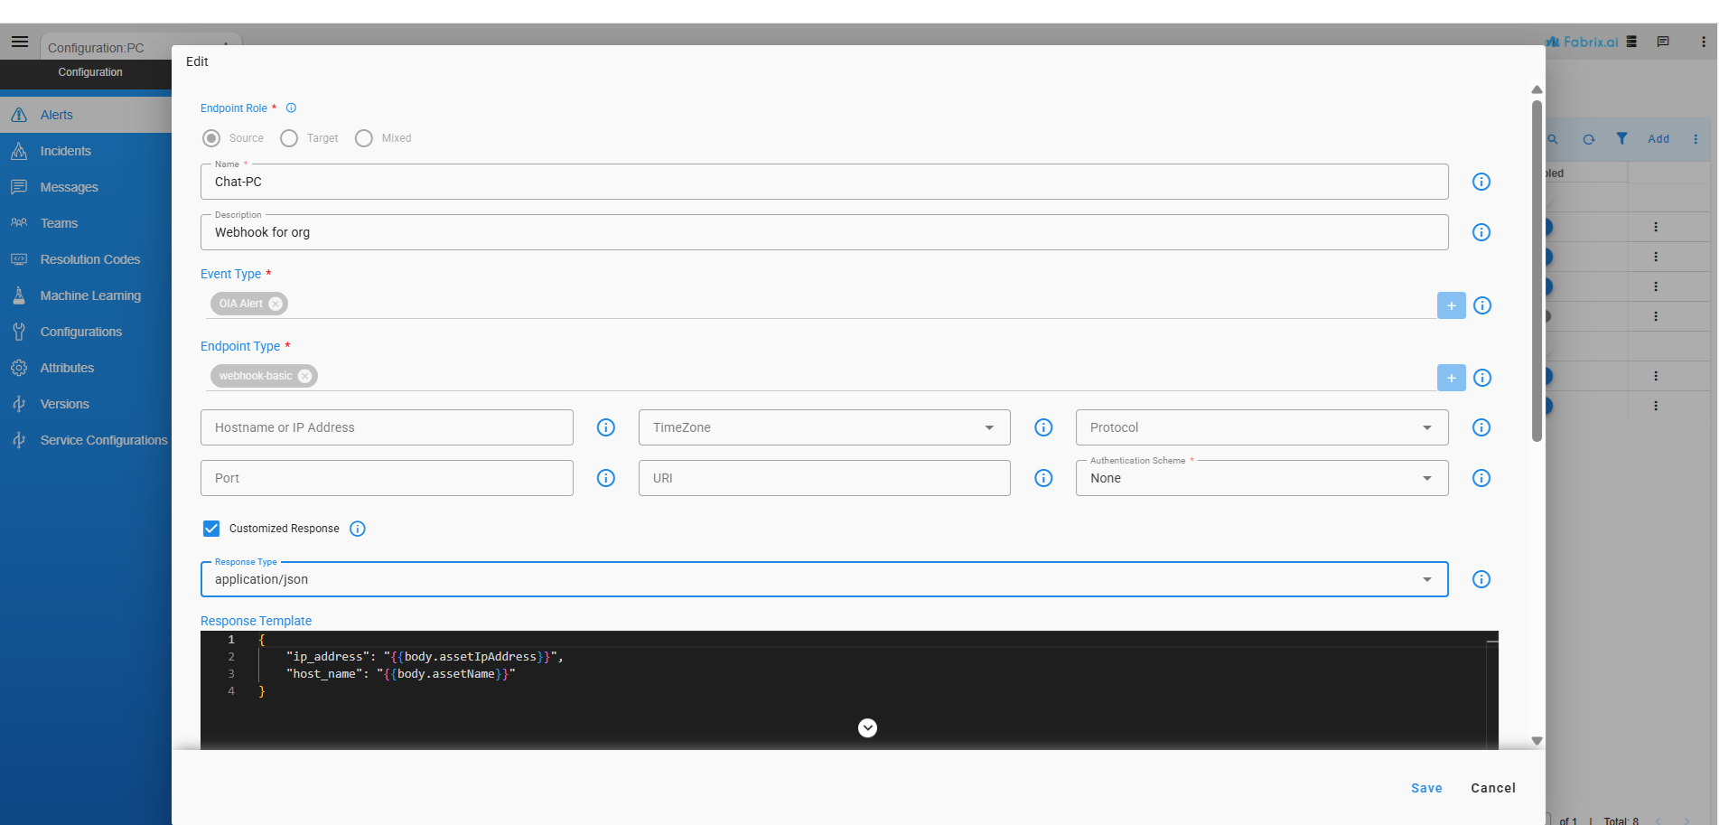Click the URI info icon
The height and width of the screenshot is (825, 1719).
pos(1043,478)
